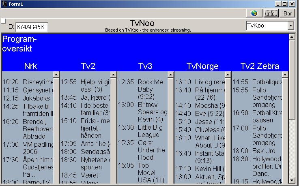The image size is (299, 186).
Task: Select the 13:00 Britney Spears og Kevin entry
Action: click(143, 112)
